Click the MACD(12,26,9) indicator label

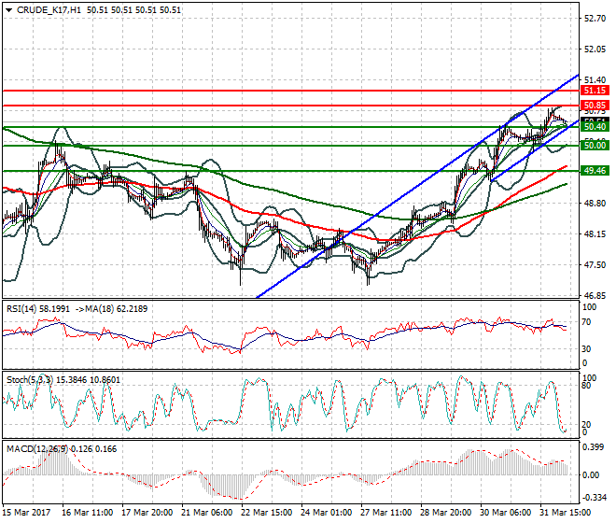(37, 449)
